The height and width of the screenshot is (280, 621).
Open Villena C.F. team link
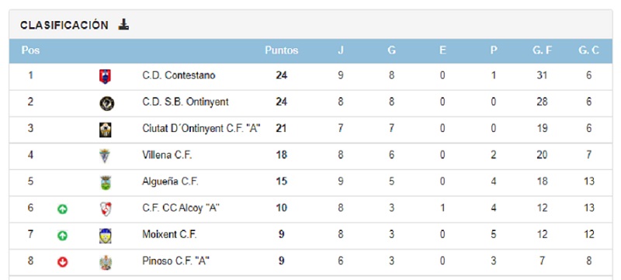(167, 155)
